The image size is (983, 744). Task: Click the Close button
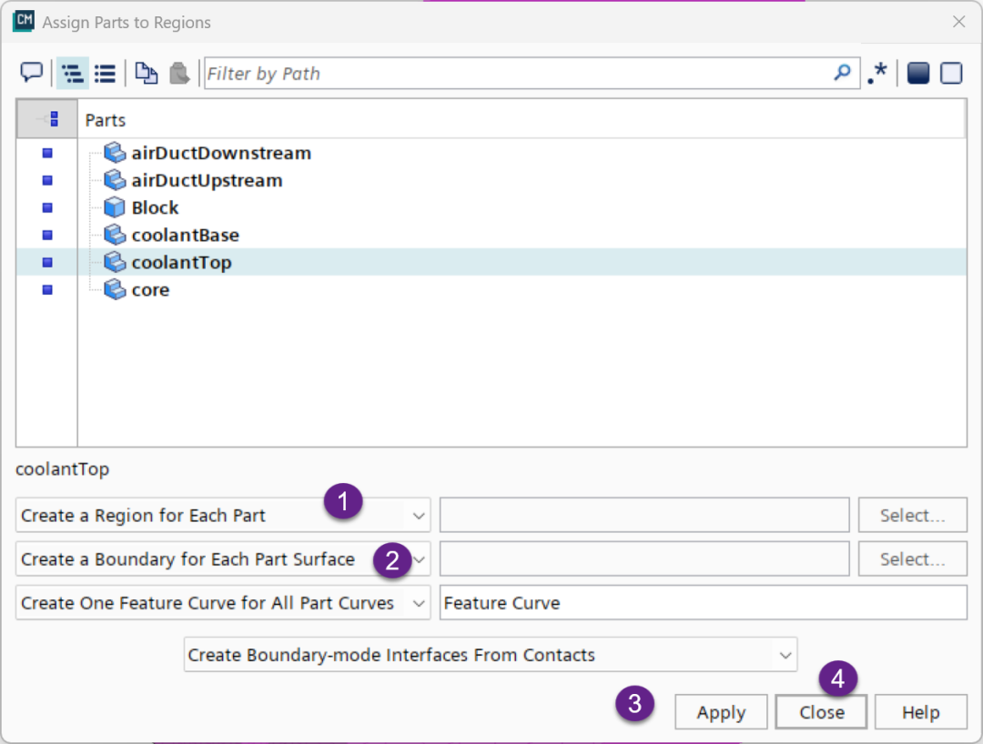[x=821, y=712]
